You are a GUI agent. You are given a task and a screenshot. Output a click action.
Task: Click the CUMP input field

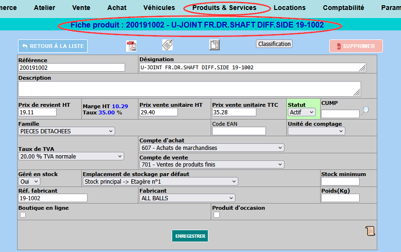(x=340, y=114)
